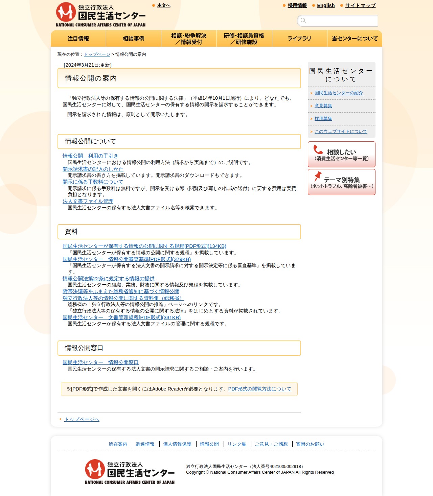Click the 相談したい consultation banner button
433x496 pixels.
342,154
